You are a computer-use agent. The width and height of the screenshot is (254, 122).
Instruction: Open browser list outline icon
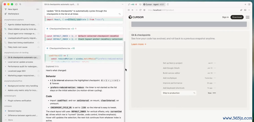[x=129, y=10]
